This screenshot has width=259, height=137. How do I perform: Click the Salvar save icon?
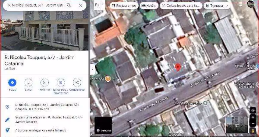tap(28, 83)
